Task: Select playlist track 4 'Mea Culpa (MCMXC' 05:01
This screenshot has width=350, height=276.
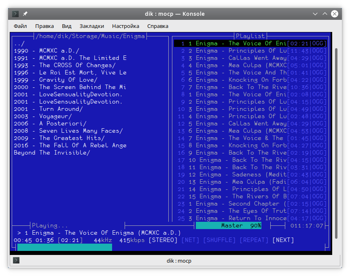Action: click(250, 66)
